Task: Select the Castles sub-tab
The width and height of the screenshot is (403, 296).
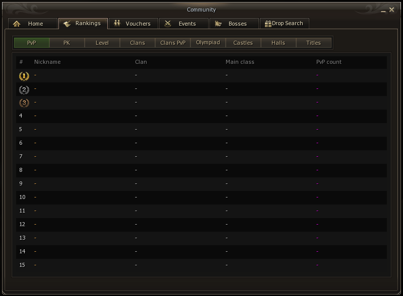Action: pyautogui.click(x=243, y=43)
